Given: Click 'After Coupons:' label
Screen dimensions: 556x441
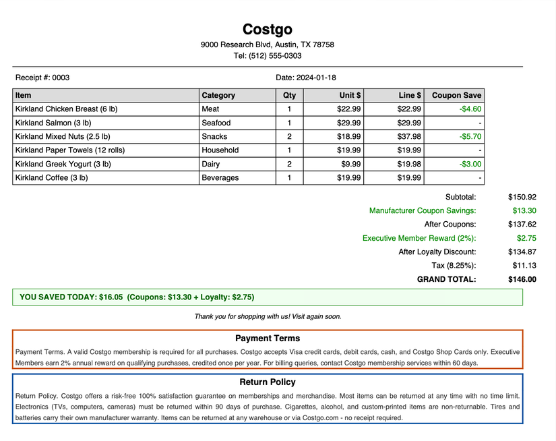Looking at the screenshot, I should tap(450, 225).
